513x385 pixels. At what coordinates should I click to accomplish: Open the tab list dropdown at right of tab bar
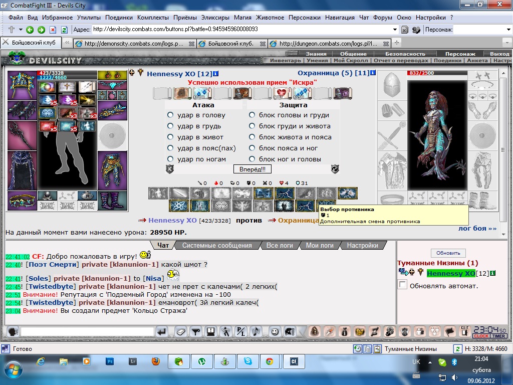[507, 43]
